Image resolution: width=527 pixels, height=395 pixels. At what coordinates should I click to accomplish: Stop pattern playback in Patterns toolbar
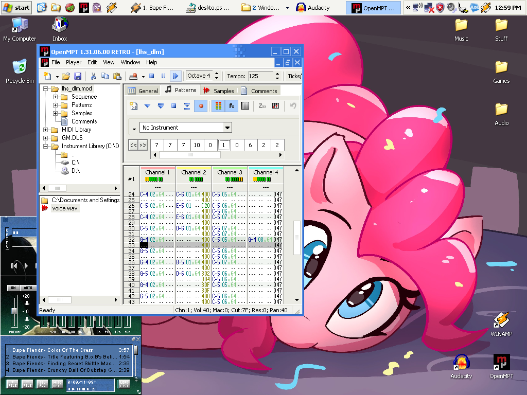pyautogui.click(x=173, y=106)
